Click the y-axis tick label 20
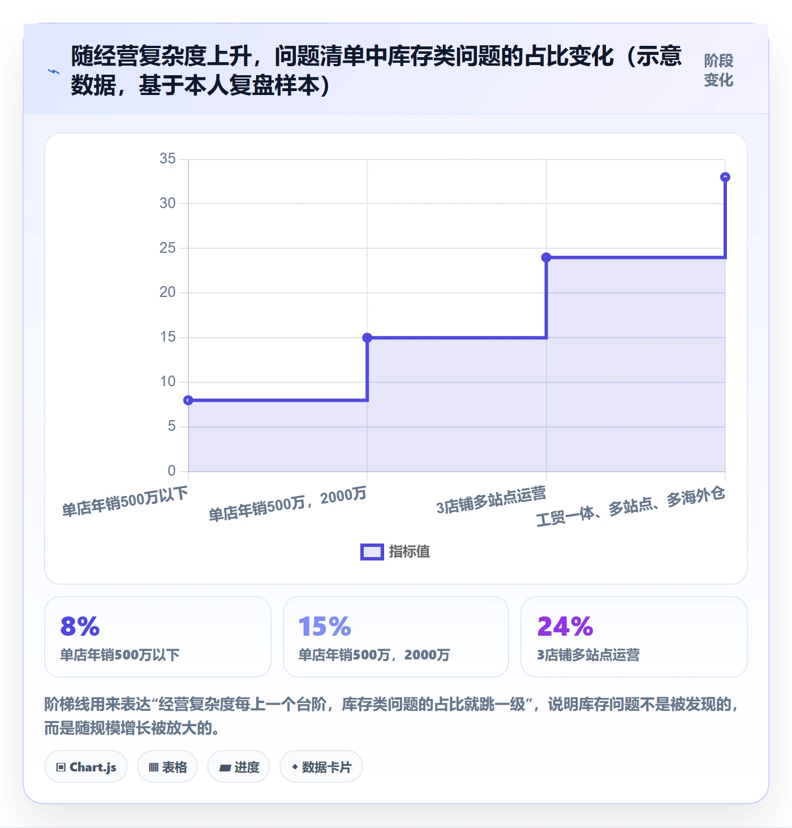Image resolution: width=792 pixels, height=828 pixels. point(167,292)
